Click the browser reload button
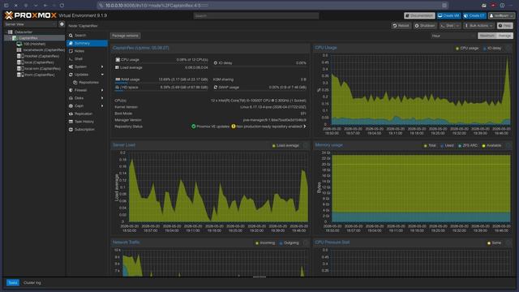This screenshot has height=292, width=519. coord(62,6)
